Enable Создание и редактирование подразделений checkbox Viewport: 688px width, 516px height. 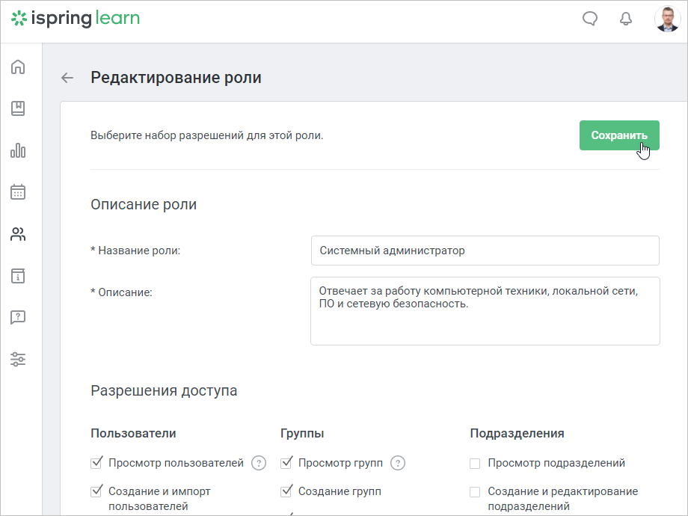click(475, 492)
